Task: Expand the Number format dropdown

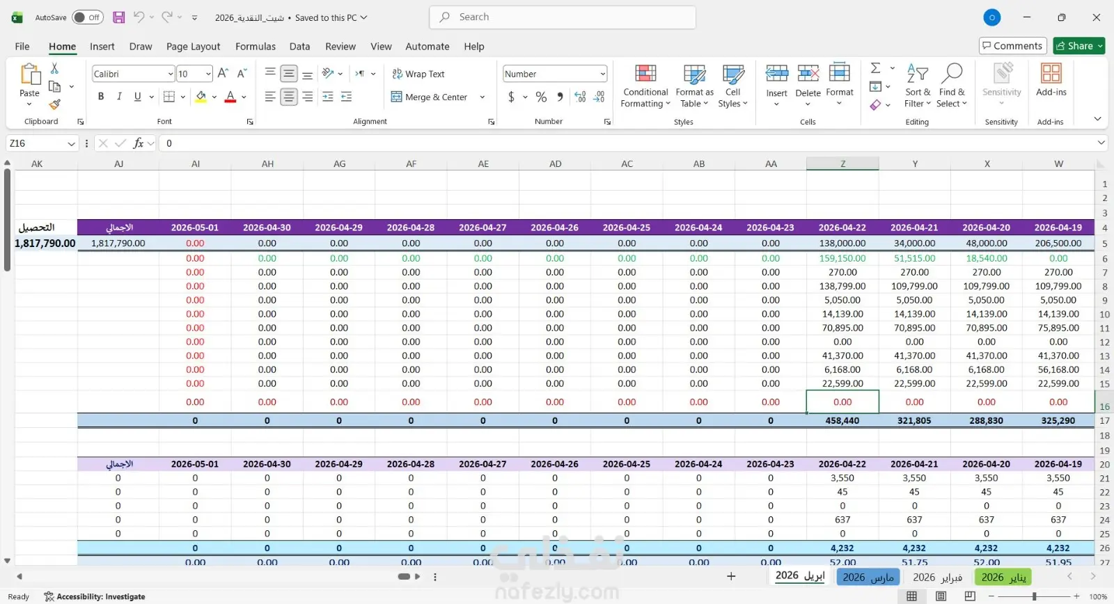Action: pyautogui.click(x=602, y=74)
